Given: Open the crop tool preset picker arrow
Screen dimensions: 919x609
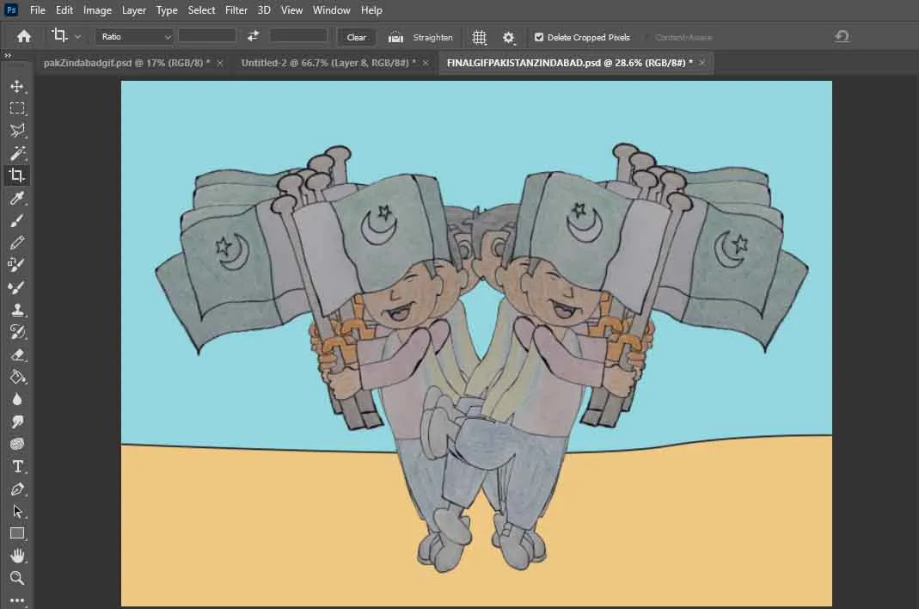Looking at the screenshot, I should pos(78,37).
